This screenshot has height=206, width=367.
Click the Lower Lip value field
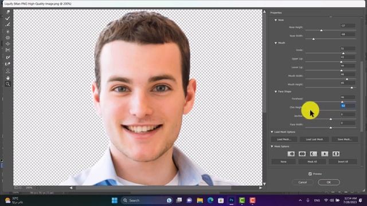[348, 66]
